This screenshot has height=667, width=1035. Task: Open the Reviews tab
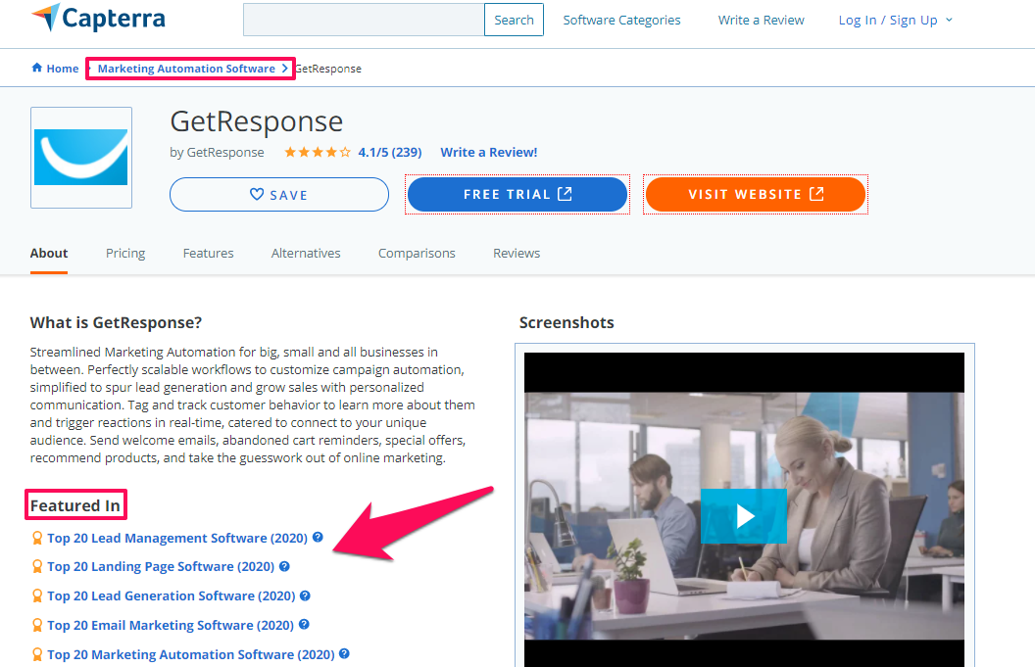517,253
